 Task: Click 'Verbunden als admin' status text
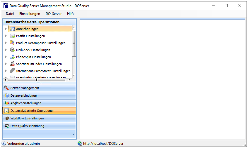click(23, 144)
